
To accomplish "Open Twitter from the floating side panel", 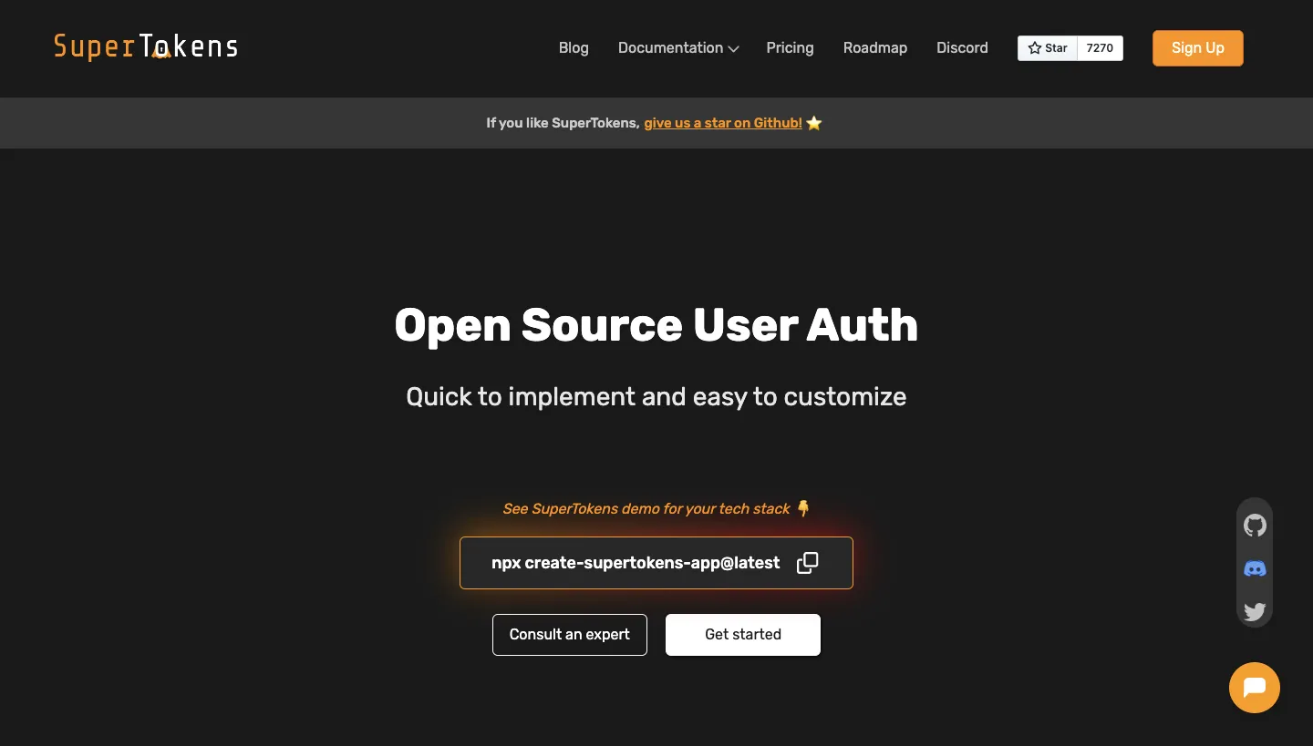I will pyautogui.click(x=1255, y=611).
